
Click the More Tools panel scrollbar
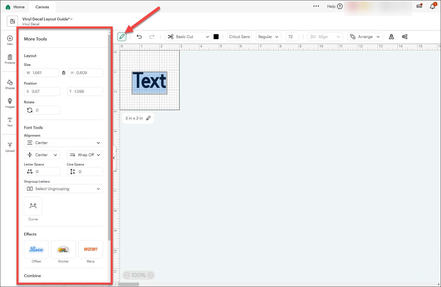109,138
